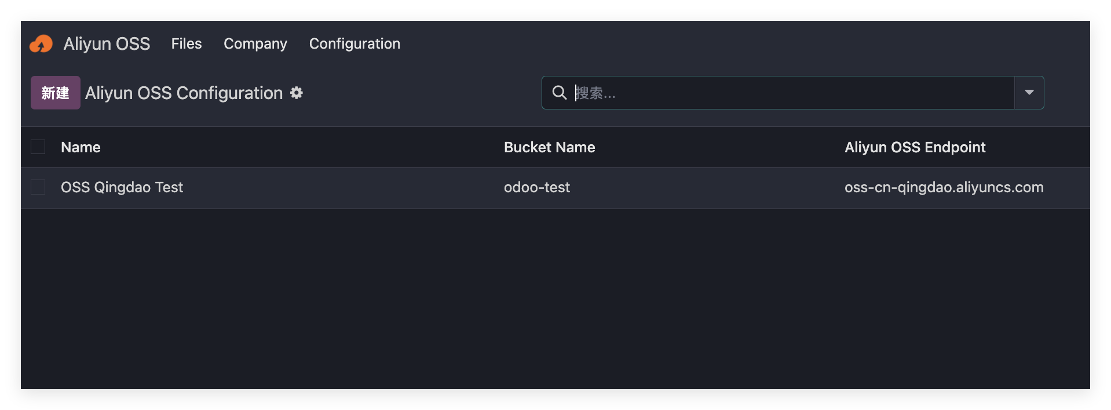This screenshot has width=1111, height=410.
Task: Expand the search options dropdown arrow
Action: [1029, 93]
